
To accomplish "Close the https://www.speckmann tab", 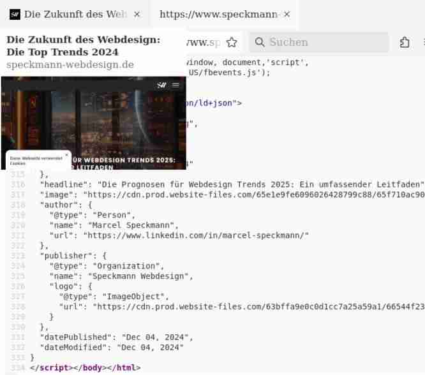I will point(287,14).
